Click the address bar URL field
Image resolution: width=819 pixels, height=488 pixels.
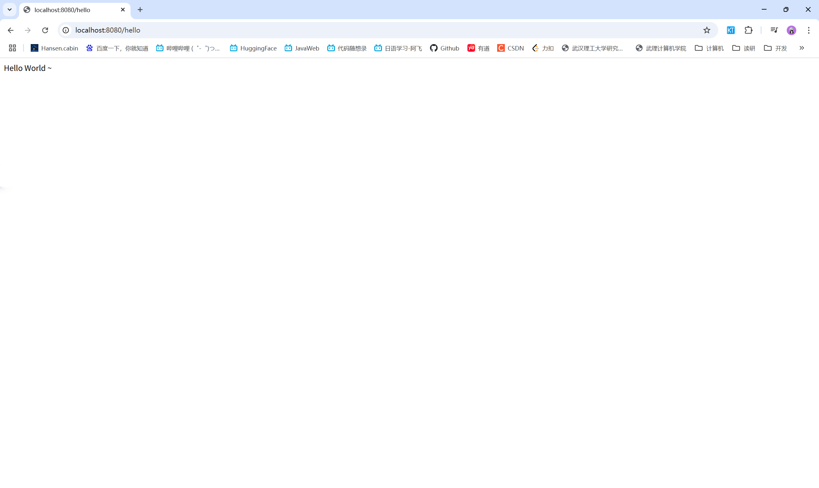(362, 30)
